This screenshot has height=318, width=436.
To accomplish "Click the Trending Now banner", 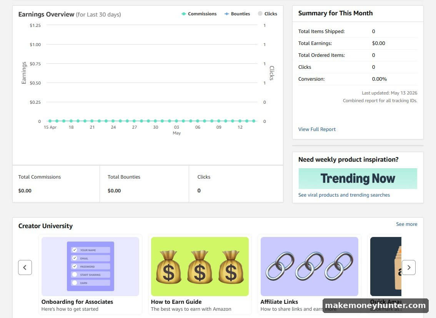I will 358,179.
